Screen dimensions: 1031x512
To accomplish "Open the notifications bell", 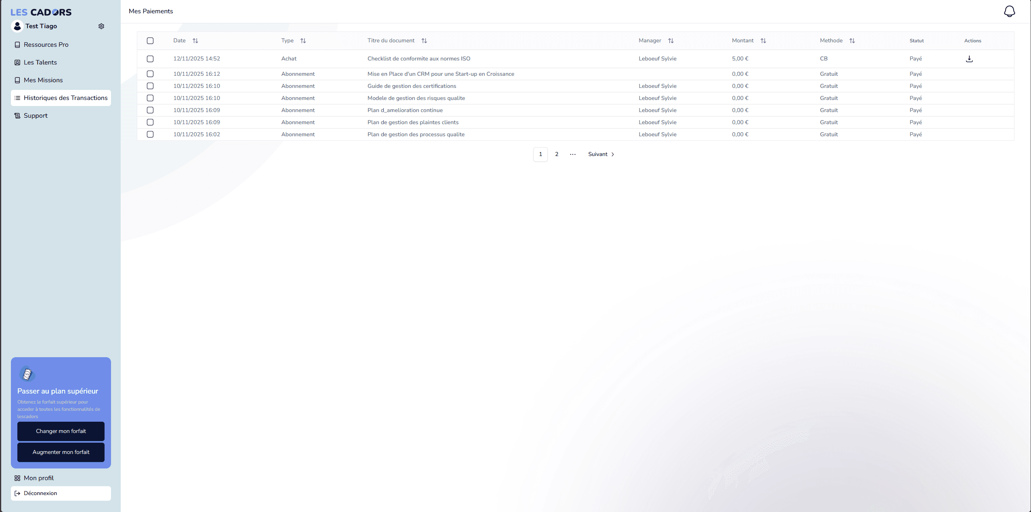I will 1009,11.
